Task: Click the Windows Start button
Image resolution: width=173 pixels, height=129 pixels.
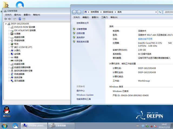Action: click(5, 126)
